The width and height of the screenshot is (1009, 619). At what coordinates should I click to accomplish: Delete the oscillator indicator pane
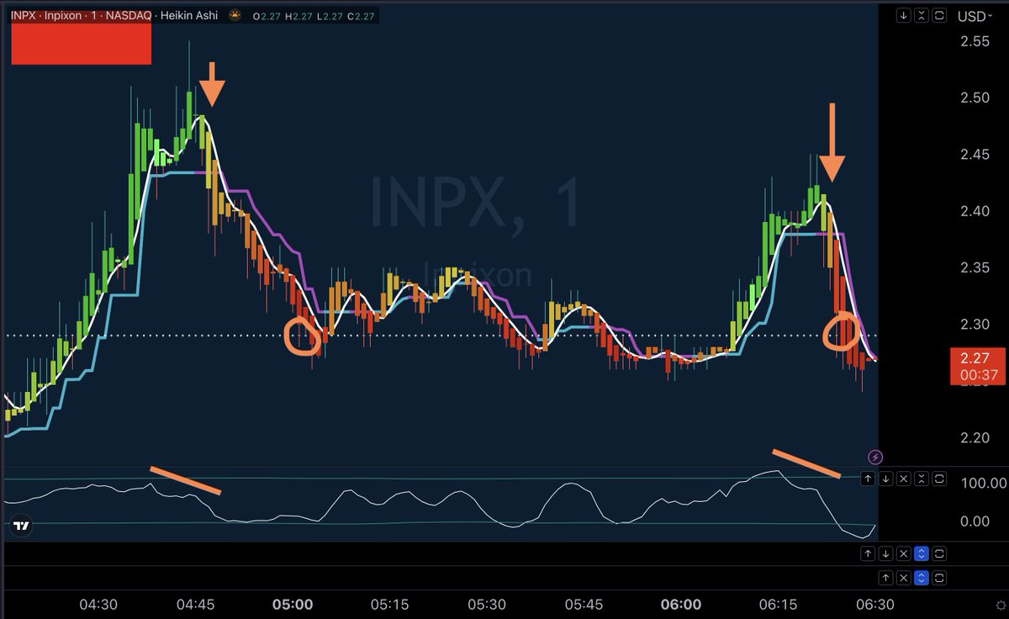904,479
